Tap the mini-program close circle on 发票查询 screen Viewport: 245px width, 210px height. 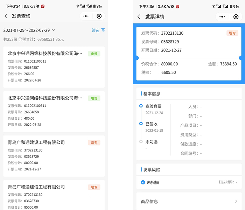(x=99, y=16)
